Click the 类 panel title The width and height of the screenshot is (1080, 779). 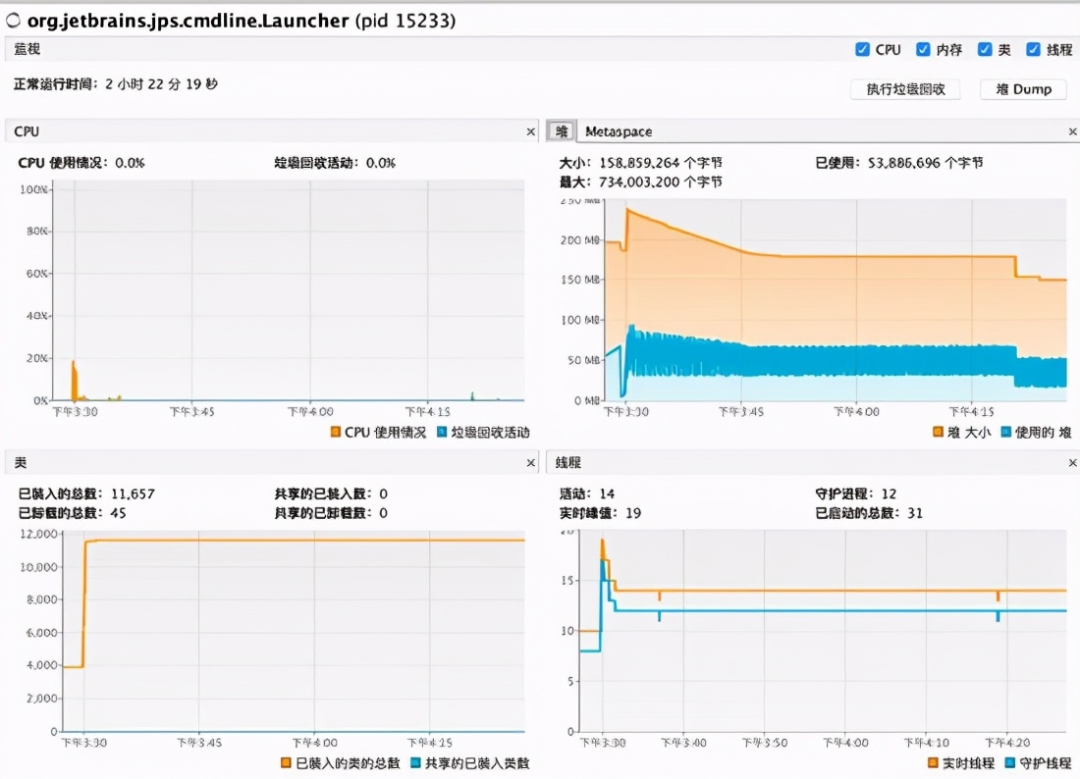pos(21,462)
